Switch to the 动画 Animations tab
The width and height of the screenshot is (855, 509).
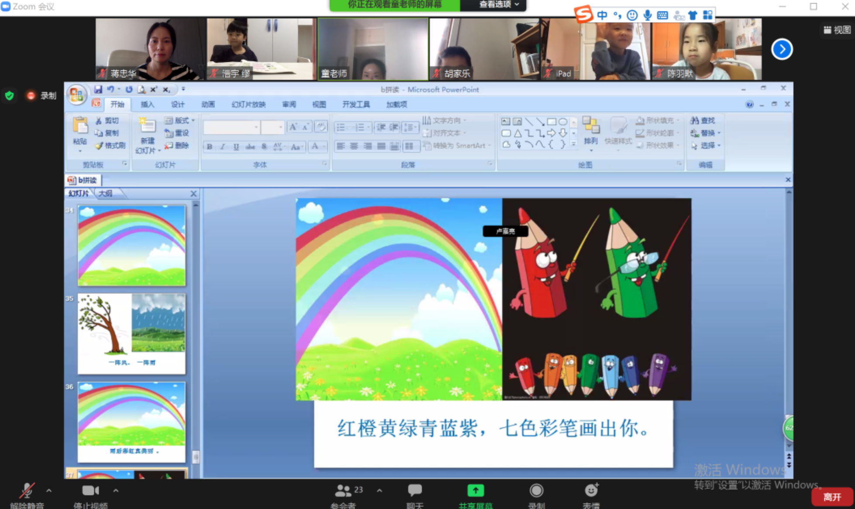pyautogui.click(x=208, y=104)
